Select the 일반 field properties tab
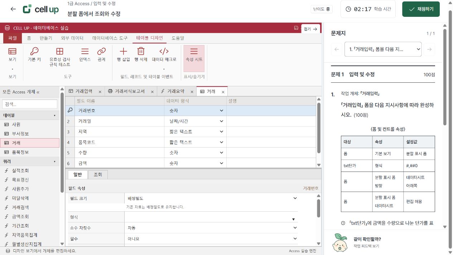Screen dimensions: 453x255 pos(77,174)
